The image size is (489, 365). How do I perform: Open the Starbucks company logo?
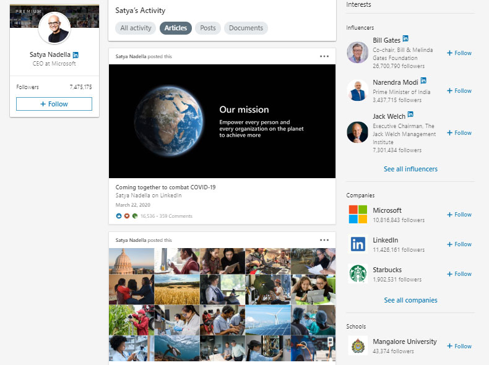pos(358,273)
